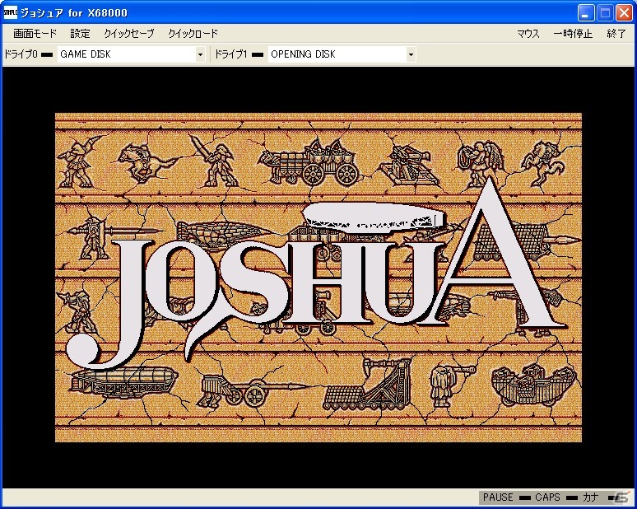
Task: Close the ジョシュア window
Action: pyautogui.click(x=624, y=13)
